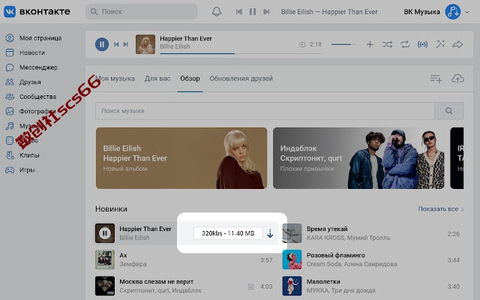Image resolution: width=480 pixels, height=300 pixels.
Task: Skip to next track in top header
Action: tap(267, 12)
